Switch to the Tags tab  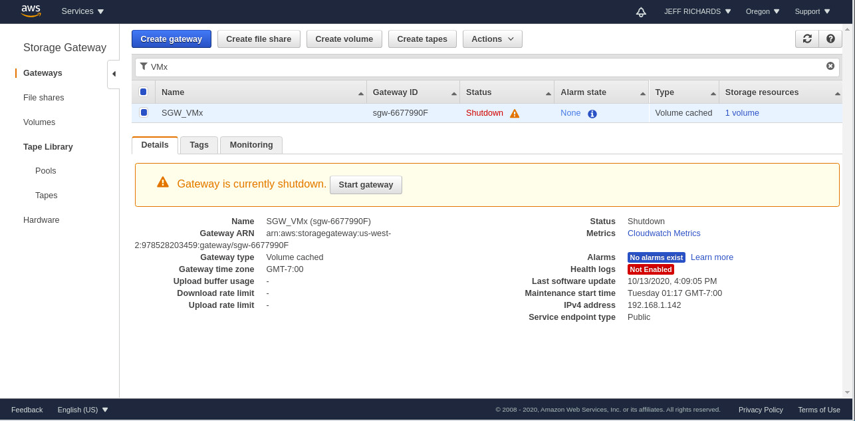[198, 144]
